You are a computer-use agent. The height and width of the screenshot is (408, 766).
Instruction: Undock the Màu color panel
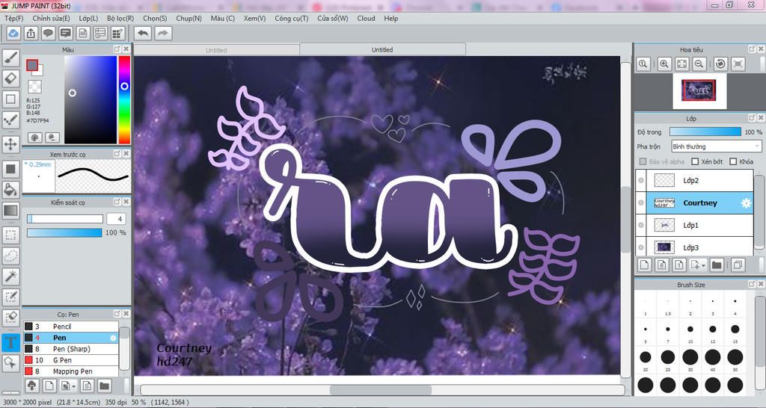pyautogui.click(x=117, y=49)
